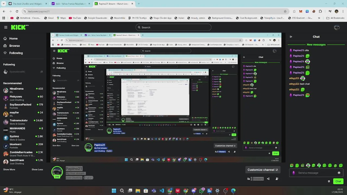Click othyy22 username on 'test chat' message

294,84
